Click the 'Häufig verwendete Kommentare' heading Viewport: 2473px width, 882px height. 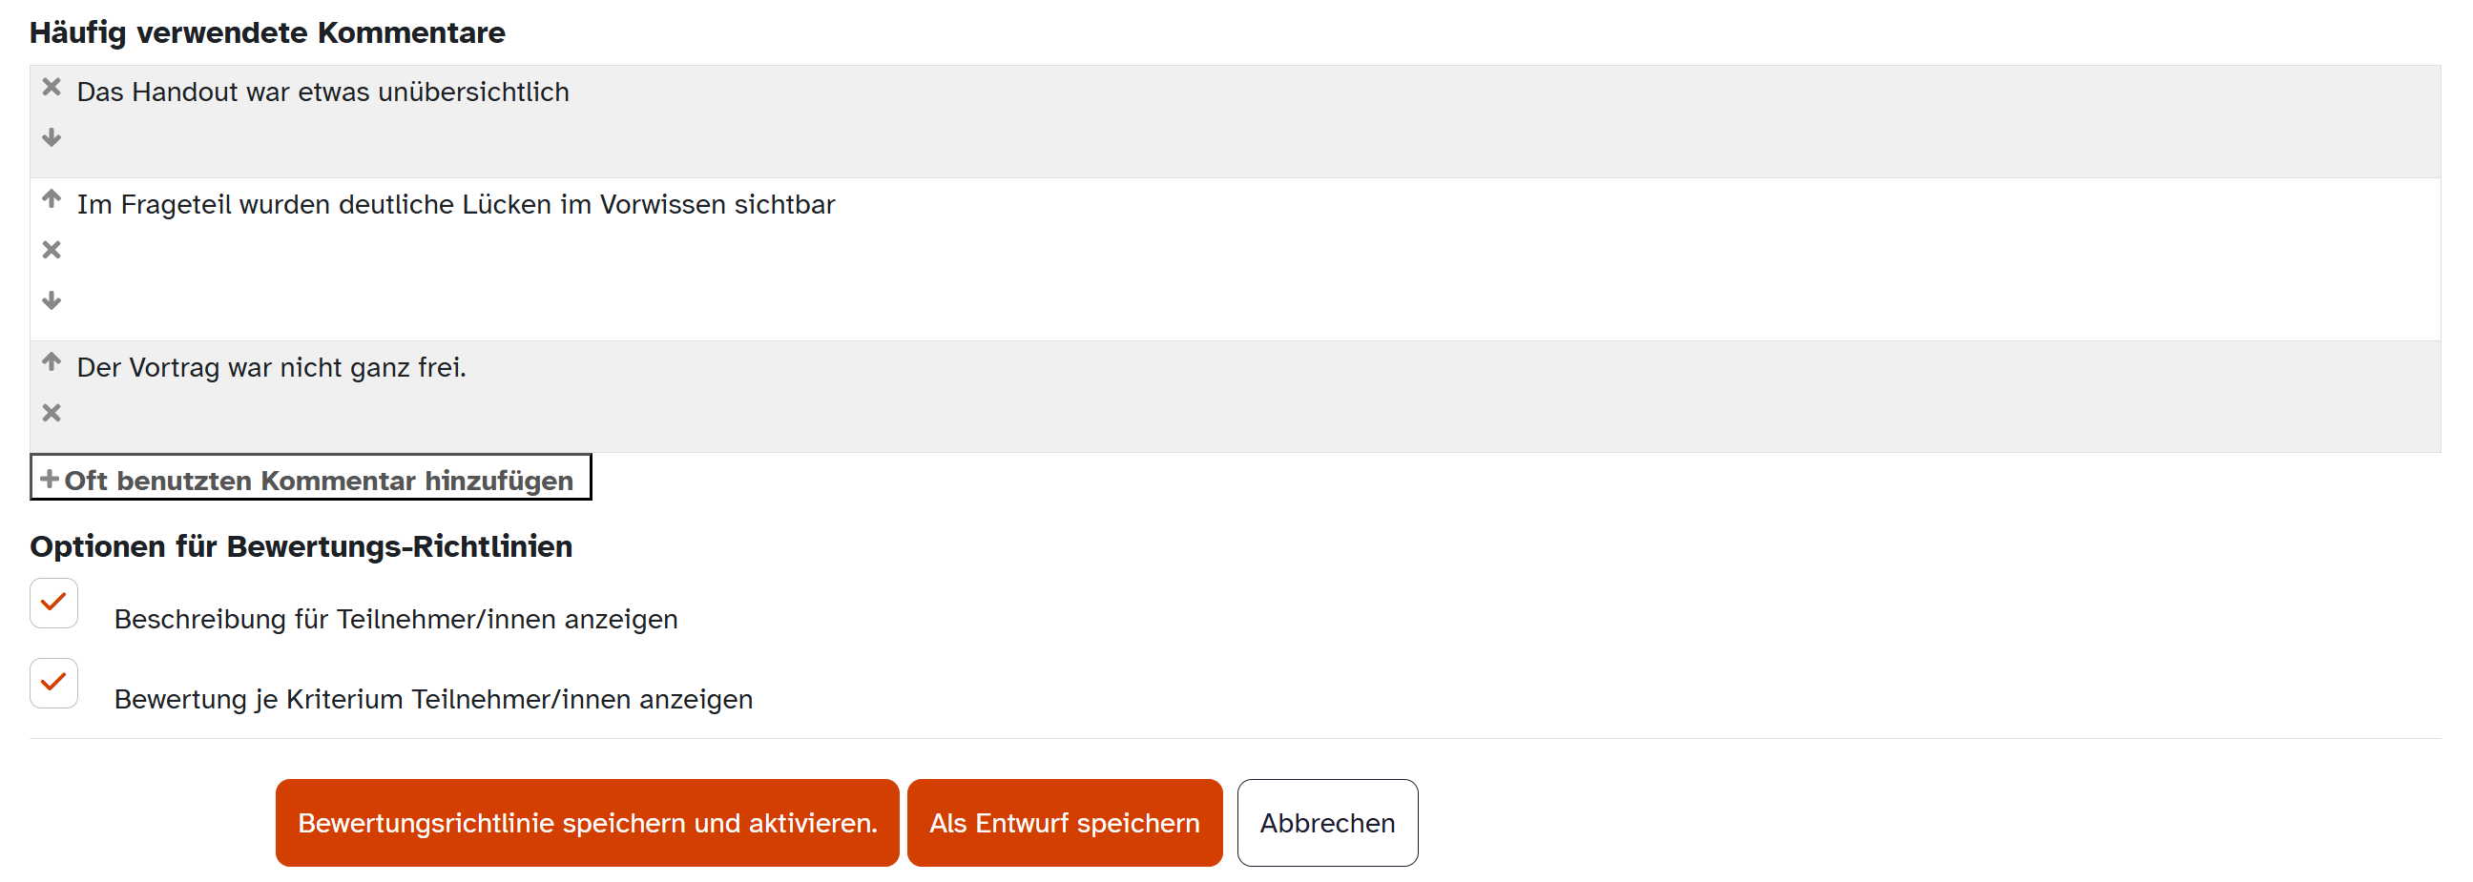pyautogui.click(x=267, y=32)
